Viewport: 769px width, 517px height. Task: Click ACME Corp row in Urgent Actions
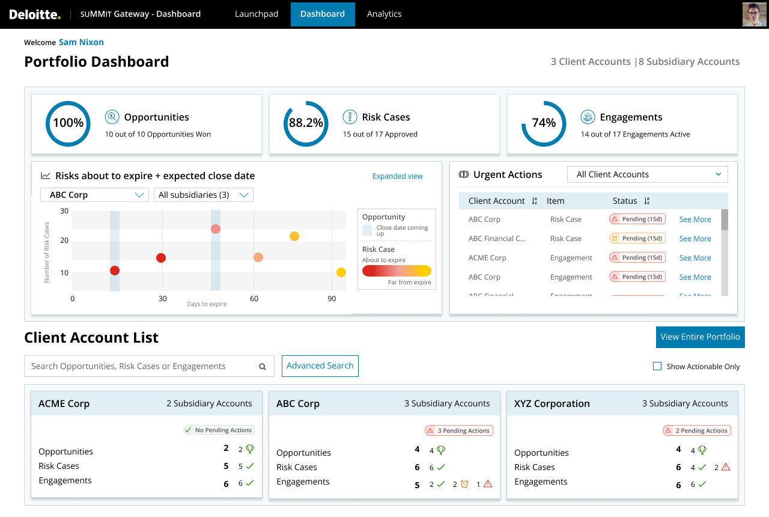click(x=590, y=258)
